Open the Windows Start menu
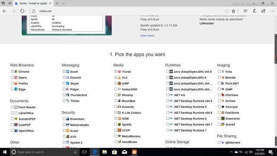 point(5,152)
